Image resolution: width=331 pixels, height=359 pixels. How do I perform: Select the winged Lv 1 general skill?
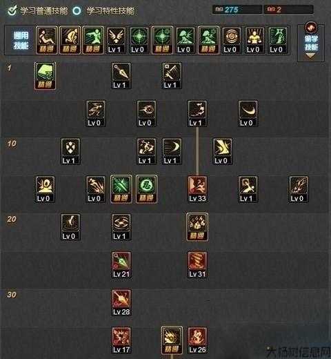[116, 40]
